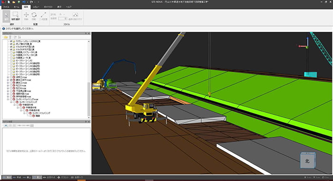Expand the 下流側止壁 tree node
This screenshot has height=181, width=333.
tap(8, 91)
